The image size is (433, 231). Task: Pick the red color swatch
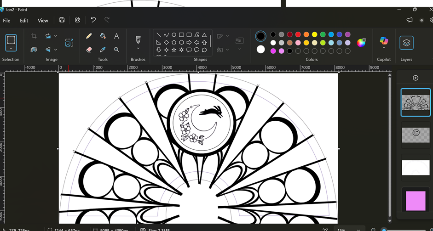(298, 34)
